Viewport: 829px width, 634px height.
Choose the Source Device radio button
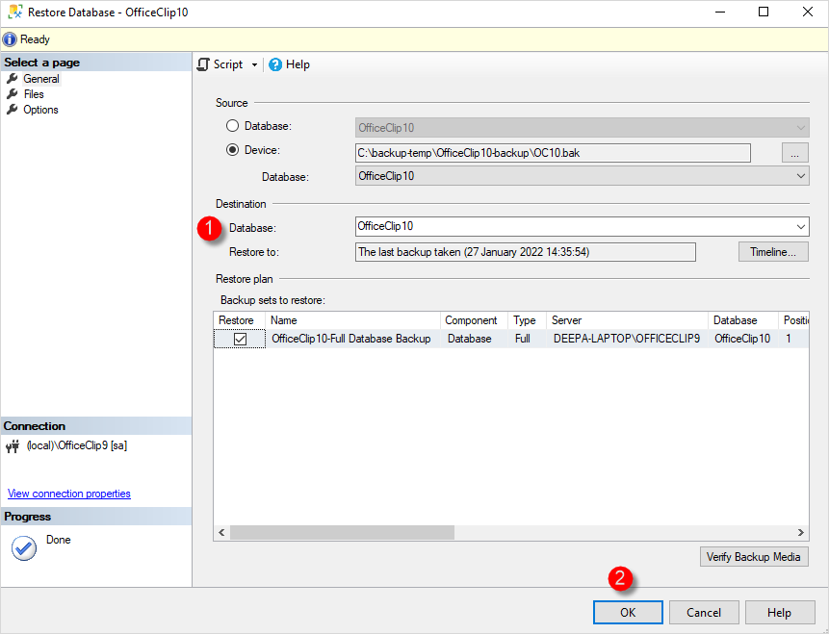pos(232,150)
